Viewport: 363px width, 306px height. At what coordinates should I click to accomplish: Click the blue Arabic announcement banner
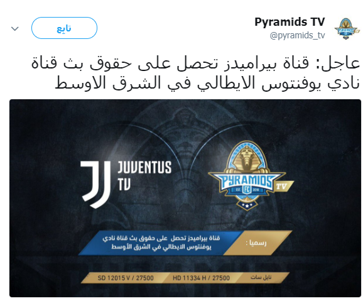[x=160, y=243]
